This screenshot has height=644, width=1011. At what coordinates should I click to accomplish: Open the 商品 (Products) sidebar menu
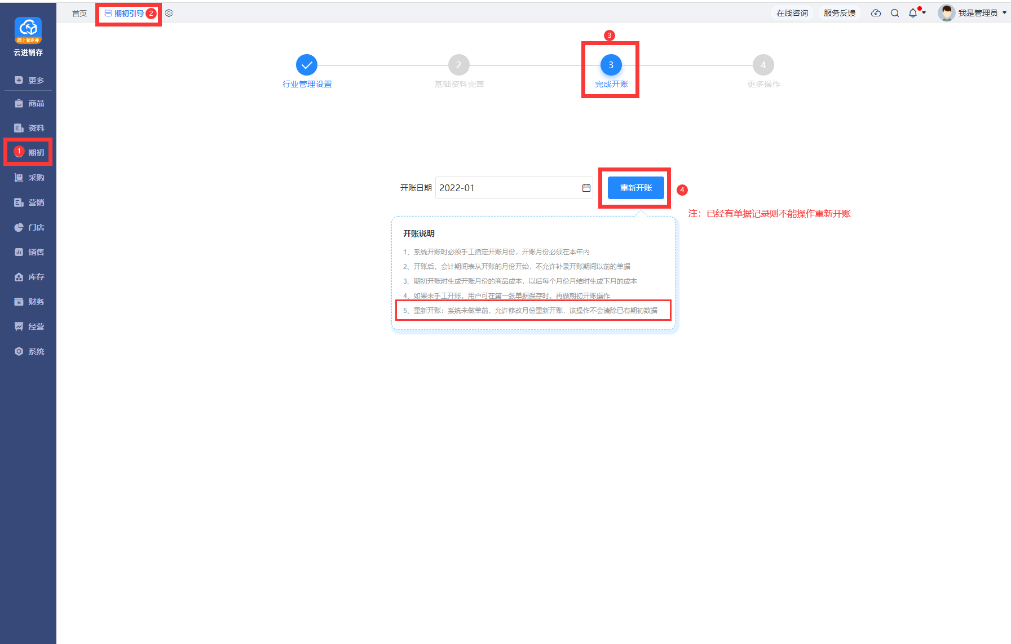[x=29, y=103]
